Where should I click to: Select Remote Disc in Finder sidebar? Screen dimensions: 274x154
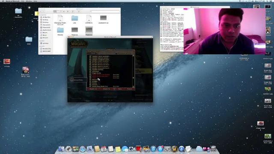(46, 49)
